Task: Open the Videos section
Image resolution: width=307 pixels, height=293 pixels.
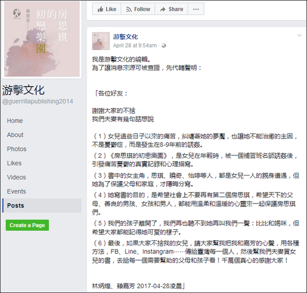Action: 16,177
